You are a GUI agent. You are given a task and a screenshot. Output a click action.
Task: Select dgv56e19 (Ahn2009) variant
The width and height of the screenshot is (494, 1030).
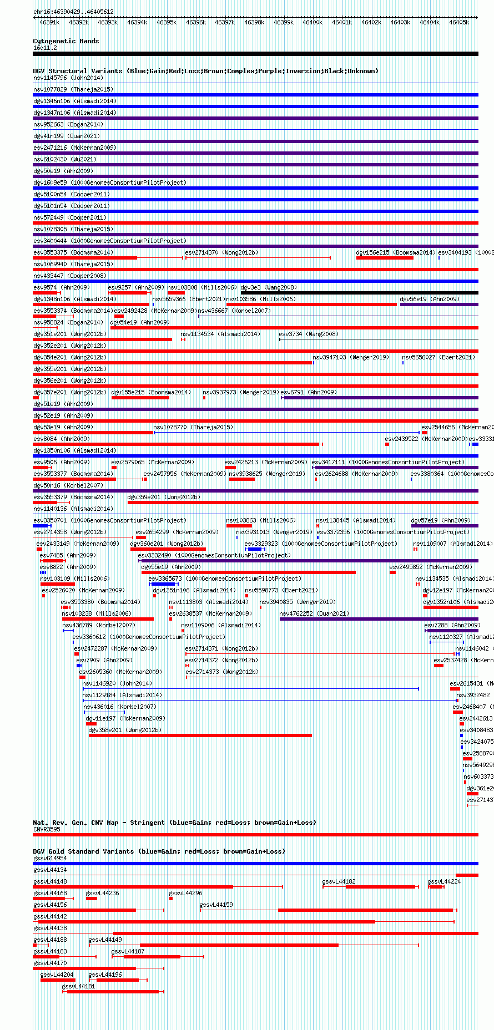tap(430, 299)
